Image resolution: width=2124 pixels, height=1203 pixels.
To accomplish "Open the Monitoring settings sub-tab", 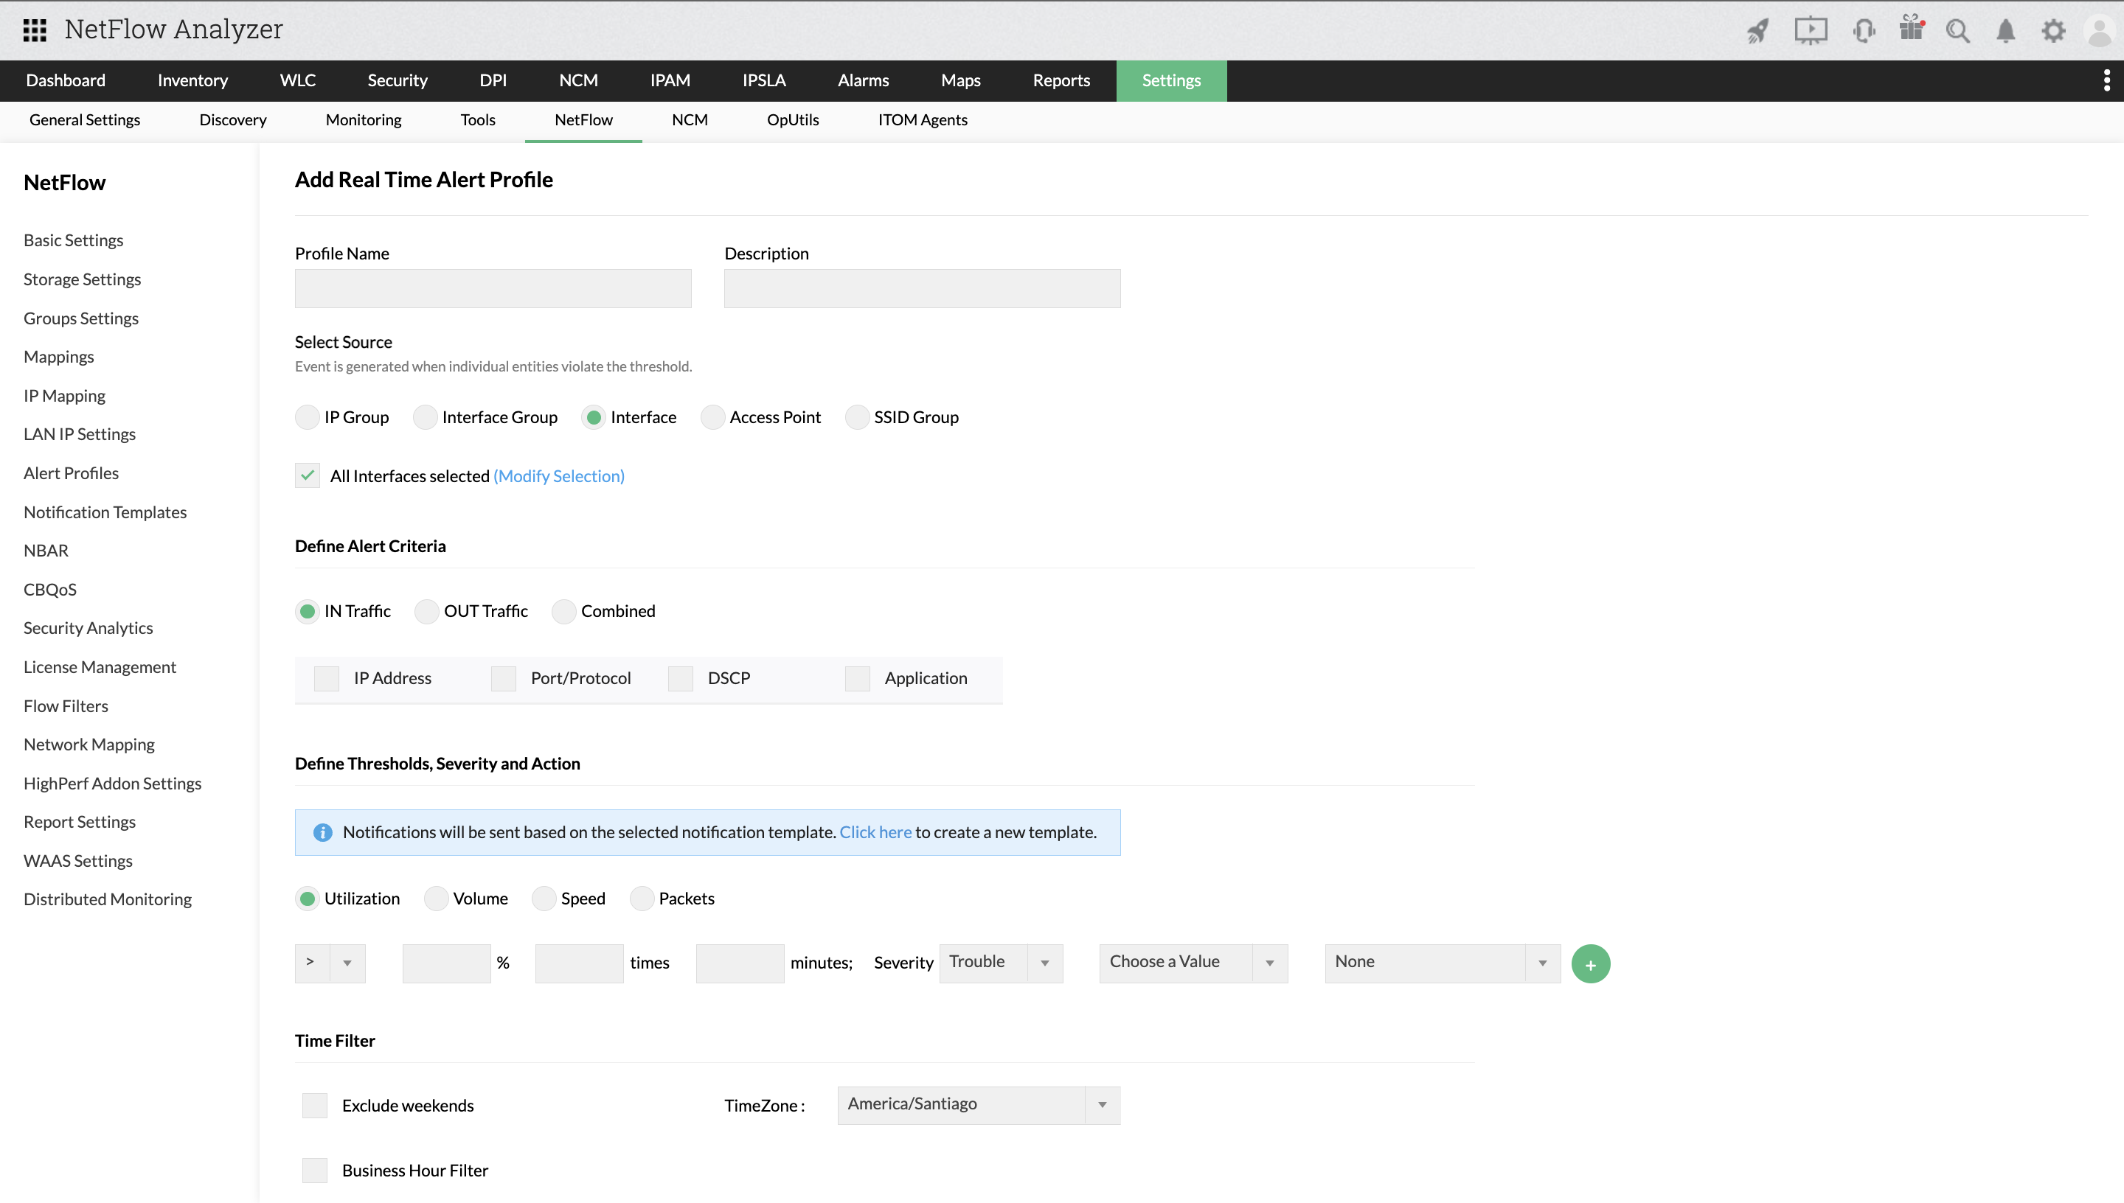I will [363, 120].
